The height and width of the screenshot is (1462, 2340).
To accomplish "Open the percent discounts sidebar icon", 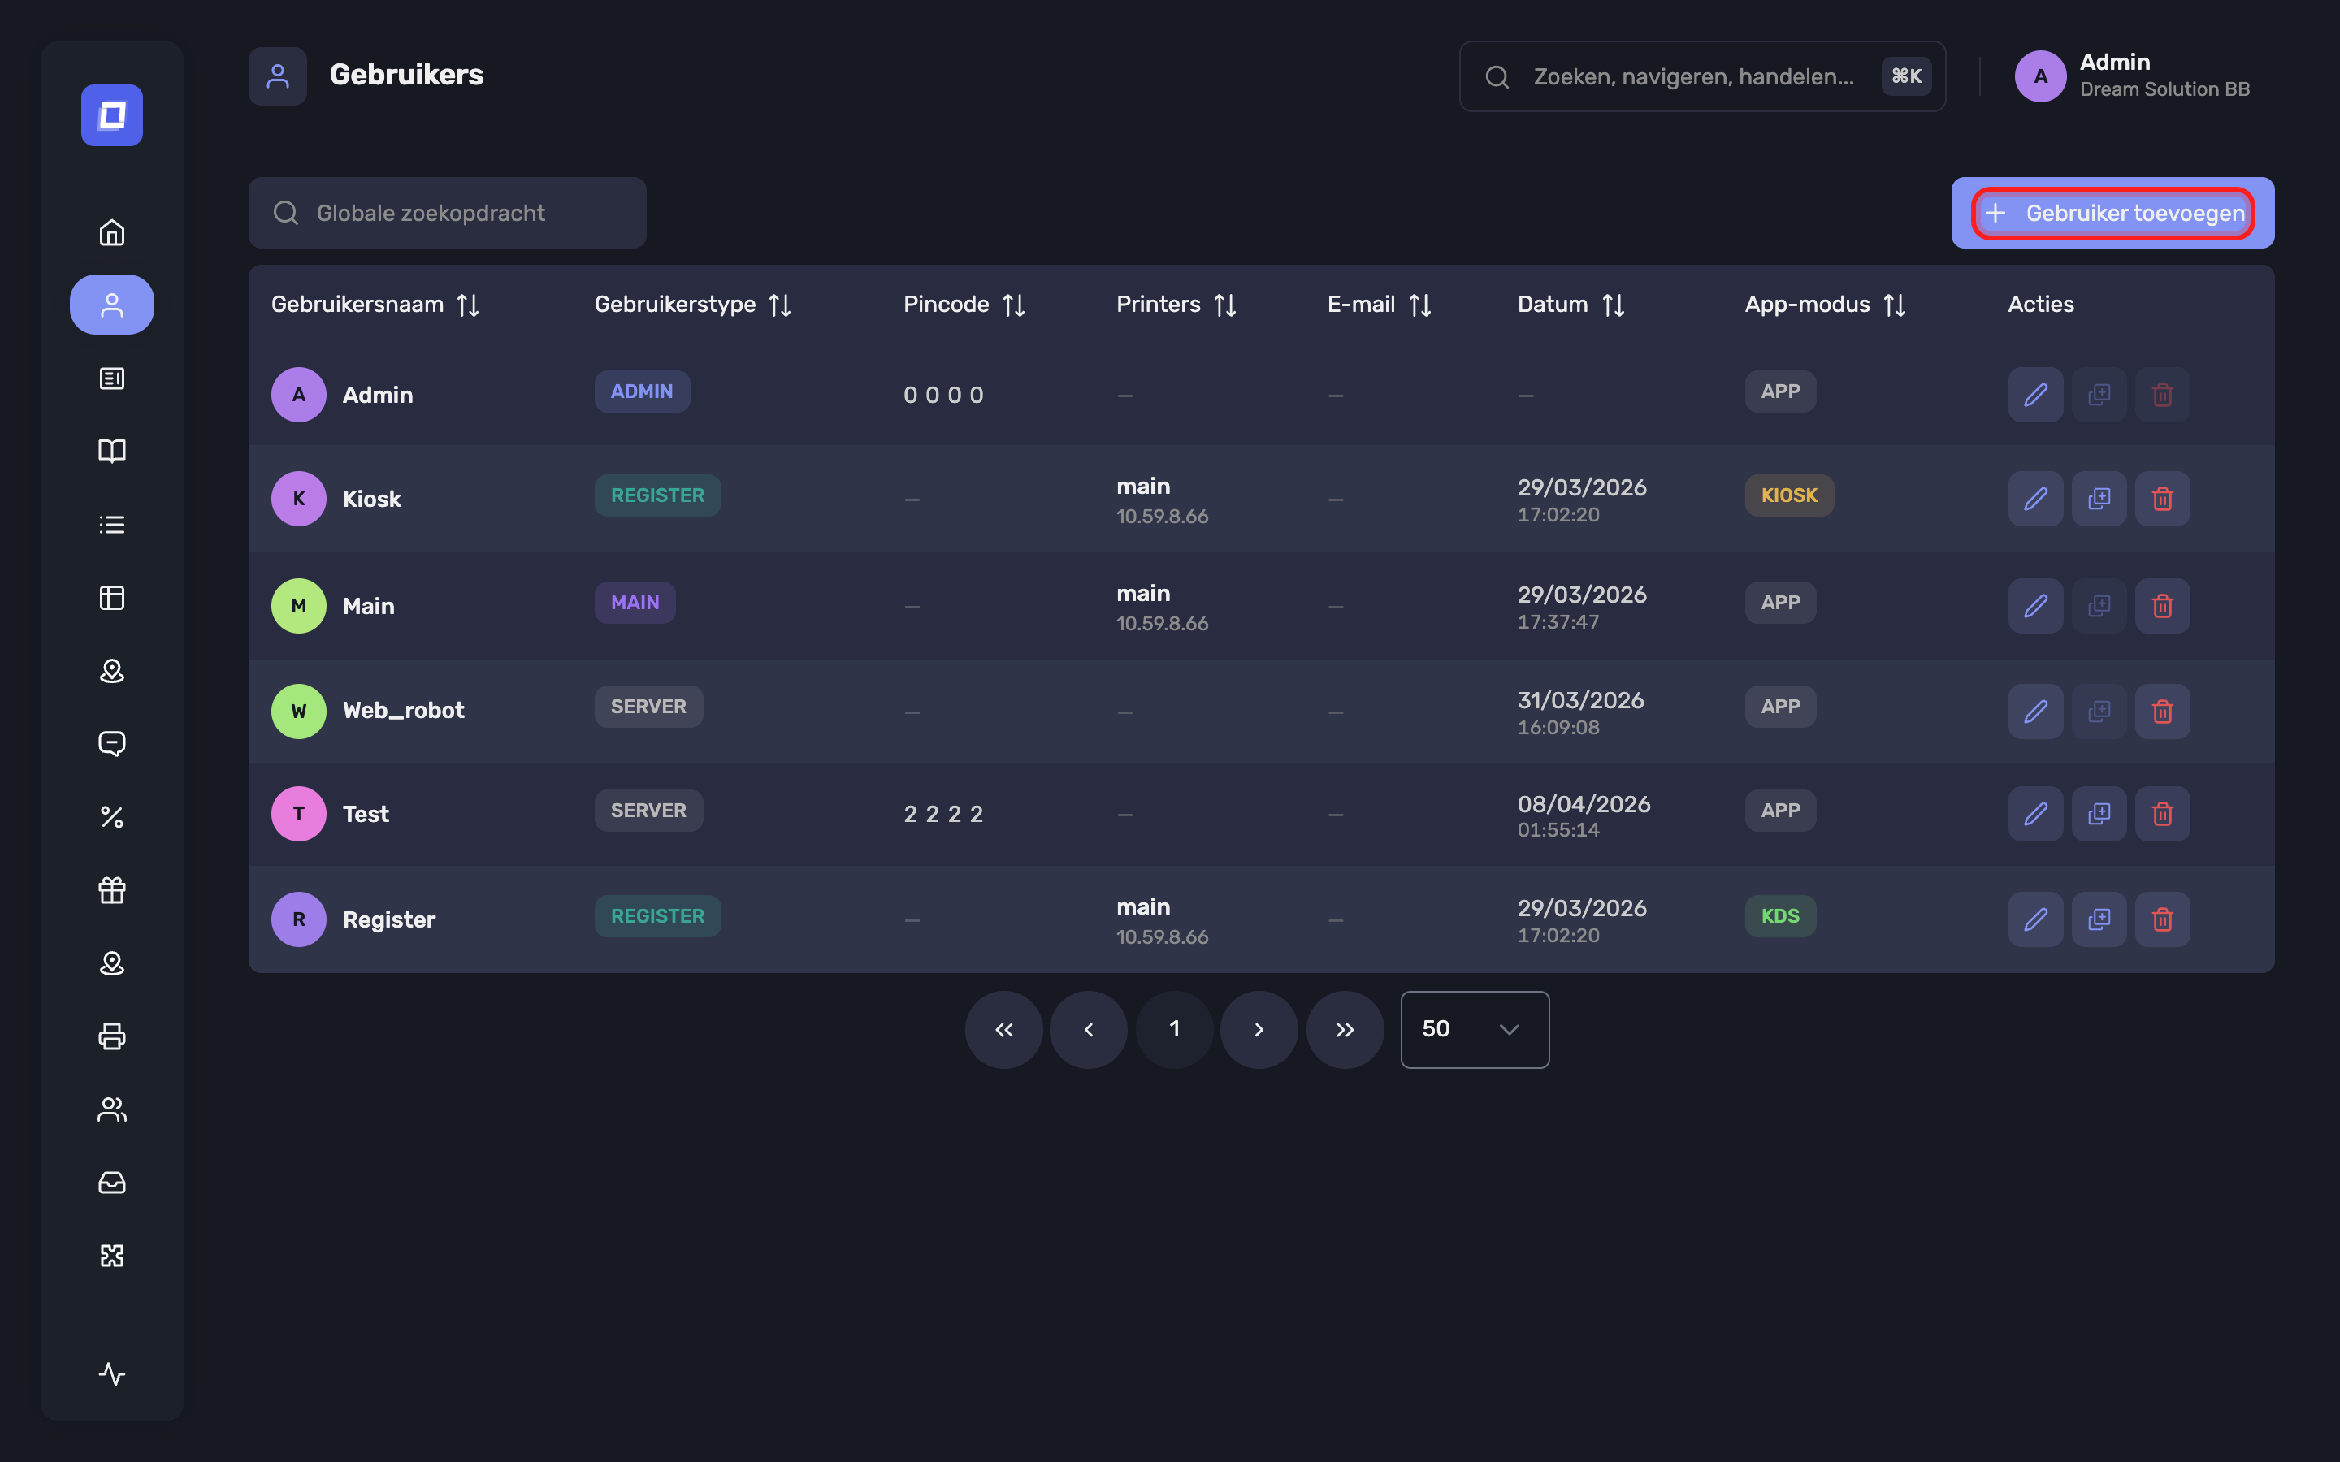I will pyautogui.click(x=112, y=817).
